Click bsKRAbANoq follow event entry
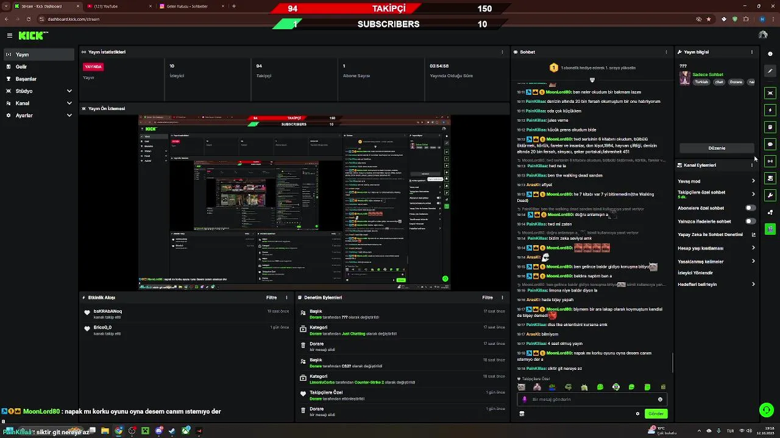 click(186, 314)
